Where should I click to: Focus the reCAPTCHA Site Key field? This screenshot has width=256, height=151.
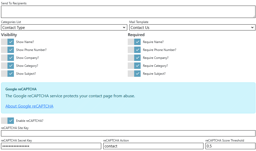(x=128, y=133)
